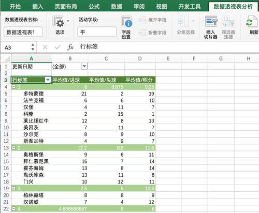Click the 8.875 average cell

[x=106, y=87]
